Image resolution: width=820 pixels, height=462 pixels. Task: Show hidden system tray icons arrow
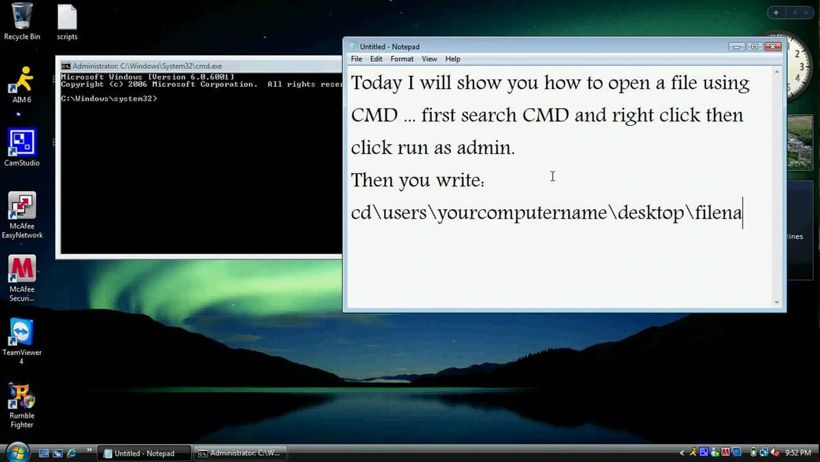pos(681,452)
